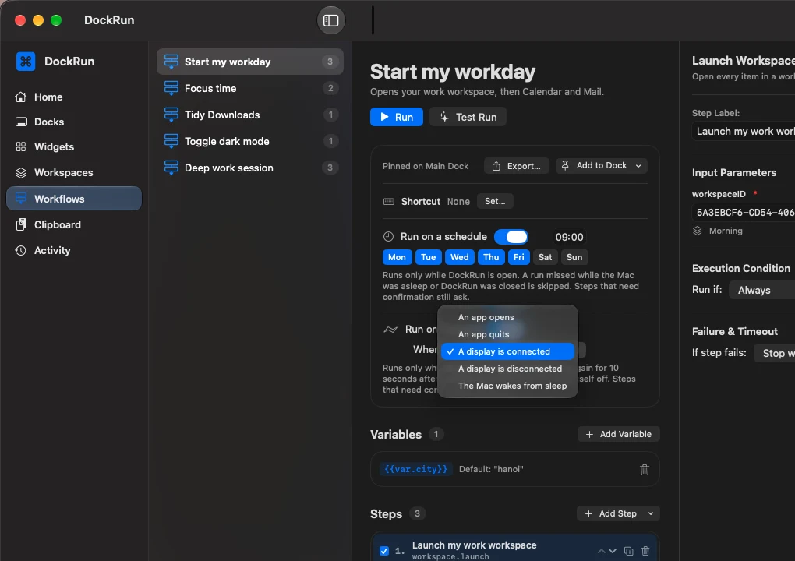Choose An app opens from the menu
Viewport: 795px width, 561px height.
pyautogui.click(x=507, y=317)
